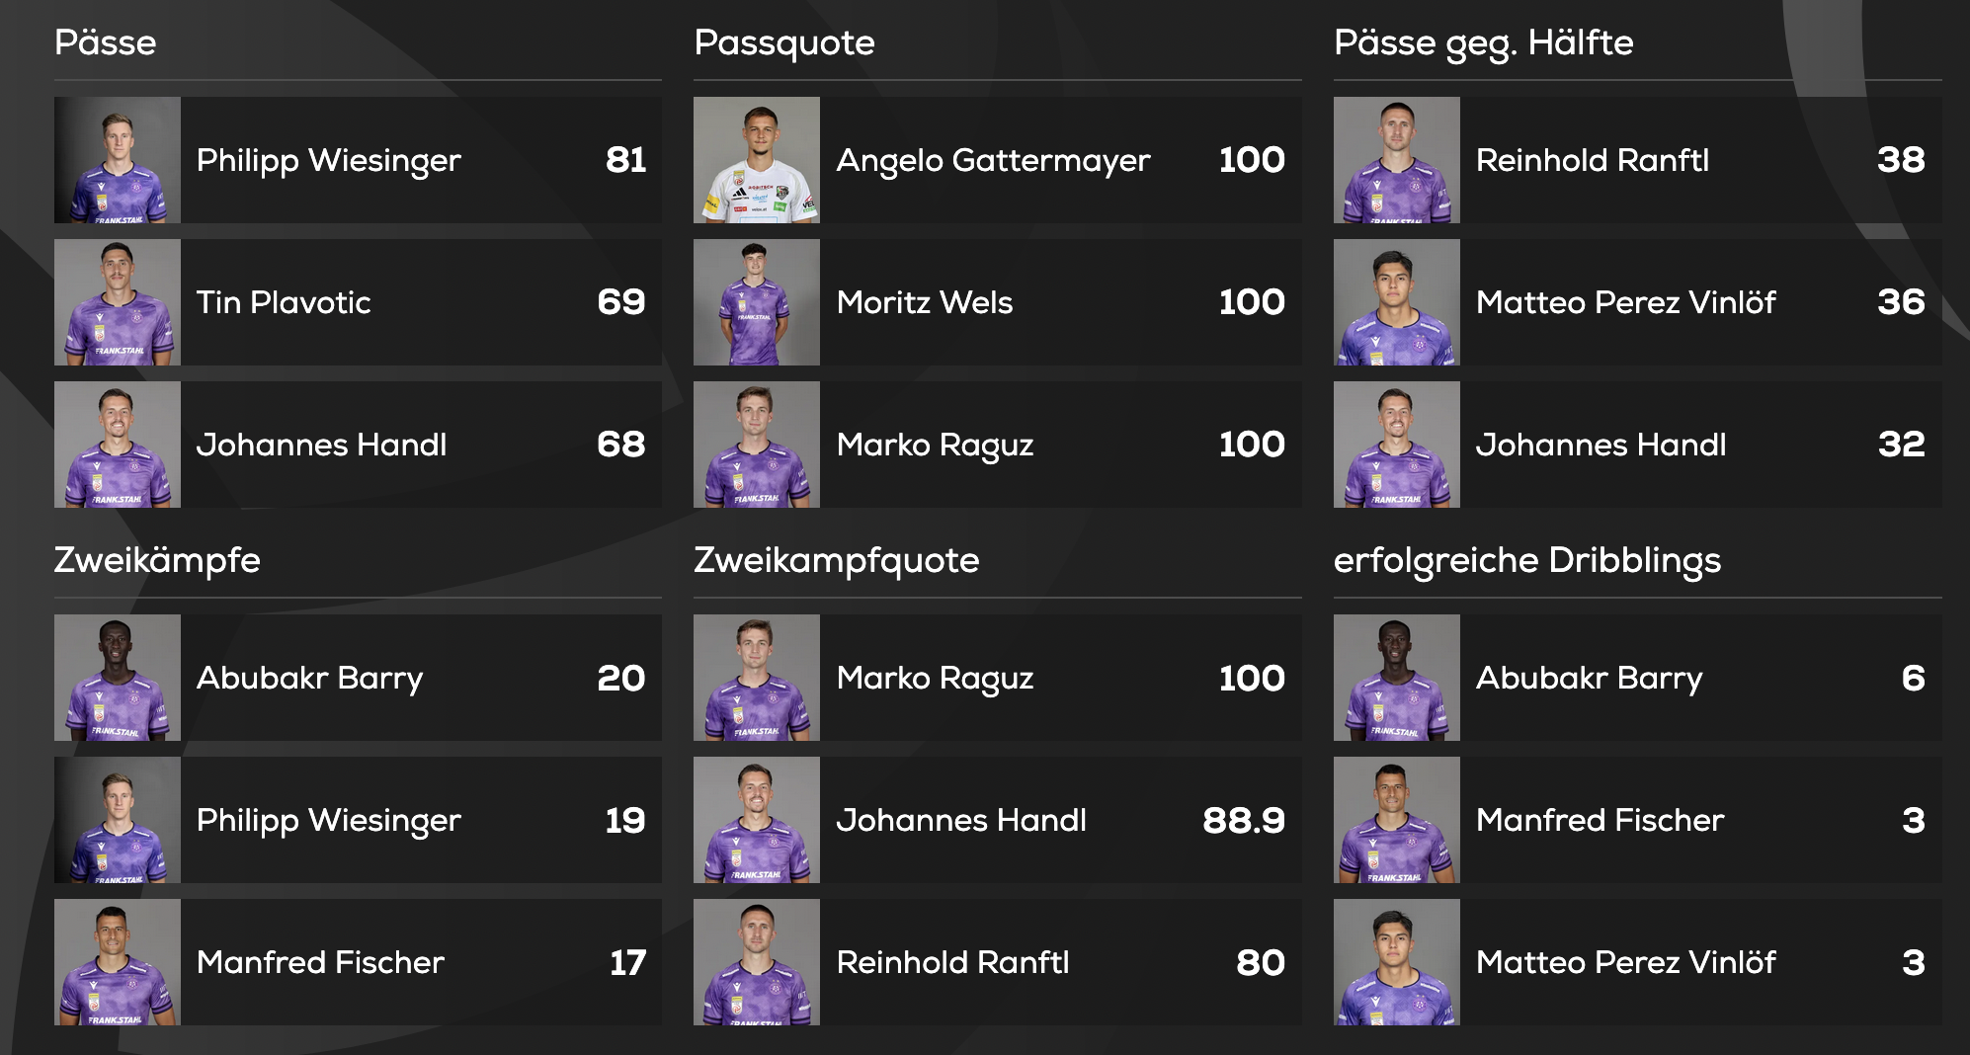
Task: Open Marko Raguz's photo under Zweikampfquote
Action: coord(757,678)
